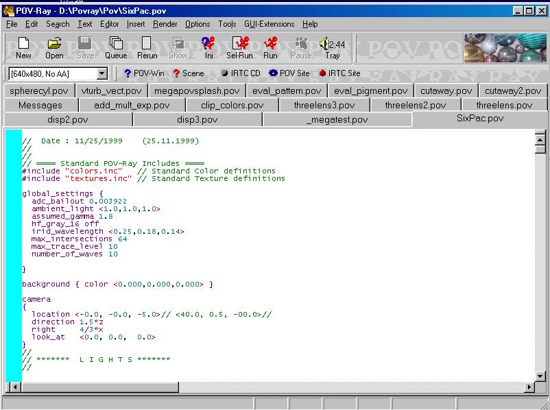The image size is (550, 410).
Task: Expand the resolution dropdown [640x480, No AA]
Action: click(x=102, y=73)
